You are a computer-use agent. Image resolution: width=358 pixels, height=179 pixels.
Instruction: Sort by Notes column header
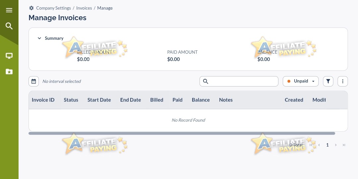tap(226, 100)
